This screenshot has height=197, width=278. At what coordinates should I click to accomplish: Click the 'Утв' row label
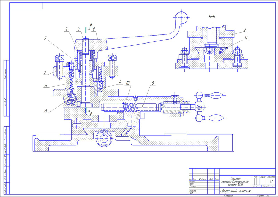[x=191, y=193]
